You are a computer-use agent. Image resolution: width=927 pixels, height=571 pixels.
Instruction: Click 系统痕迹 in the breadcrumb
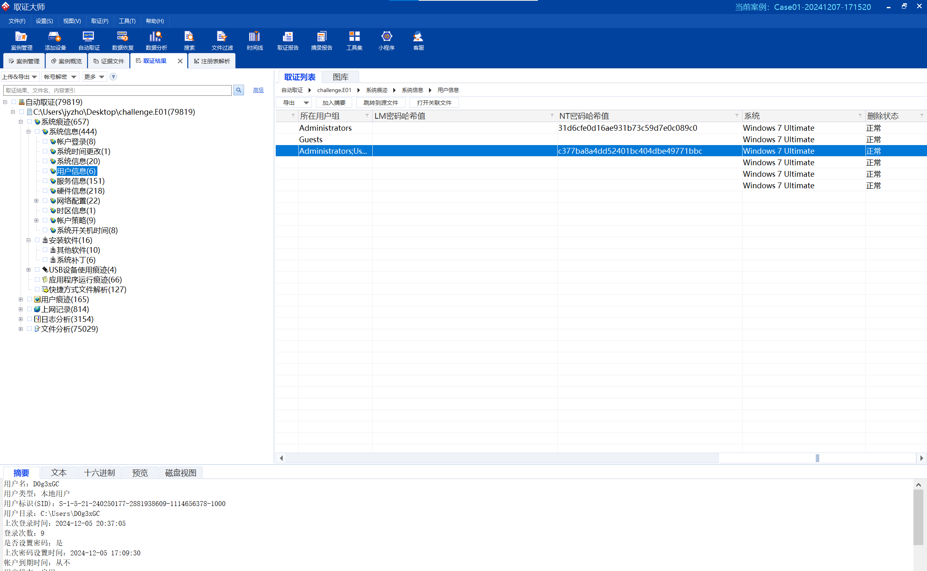pos(377,90)
